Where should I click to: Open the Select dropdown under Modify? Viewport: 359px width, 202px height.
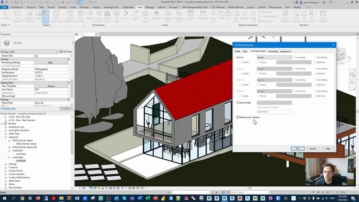[x=5, y=25]
